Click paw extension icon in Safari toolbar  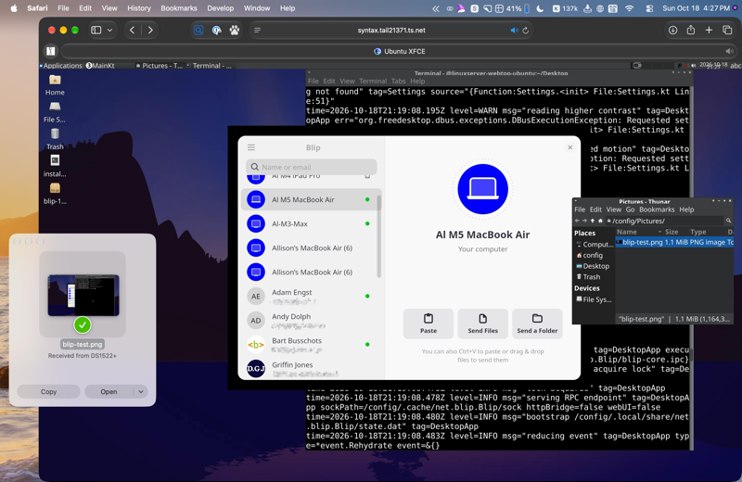pyautogui.click(x=235, y=31)
